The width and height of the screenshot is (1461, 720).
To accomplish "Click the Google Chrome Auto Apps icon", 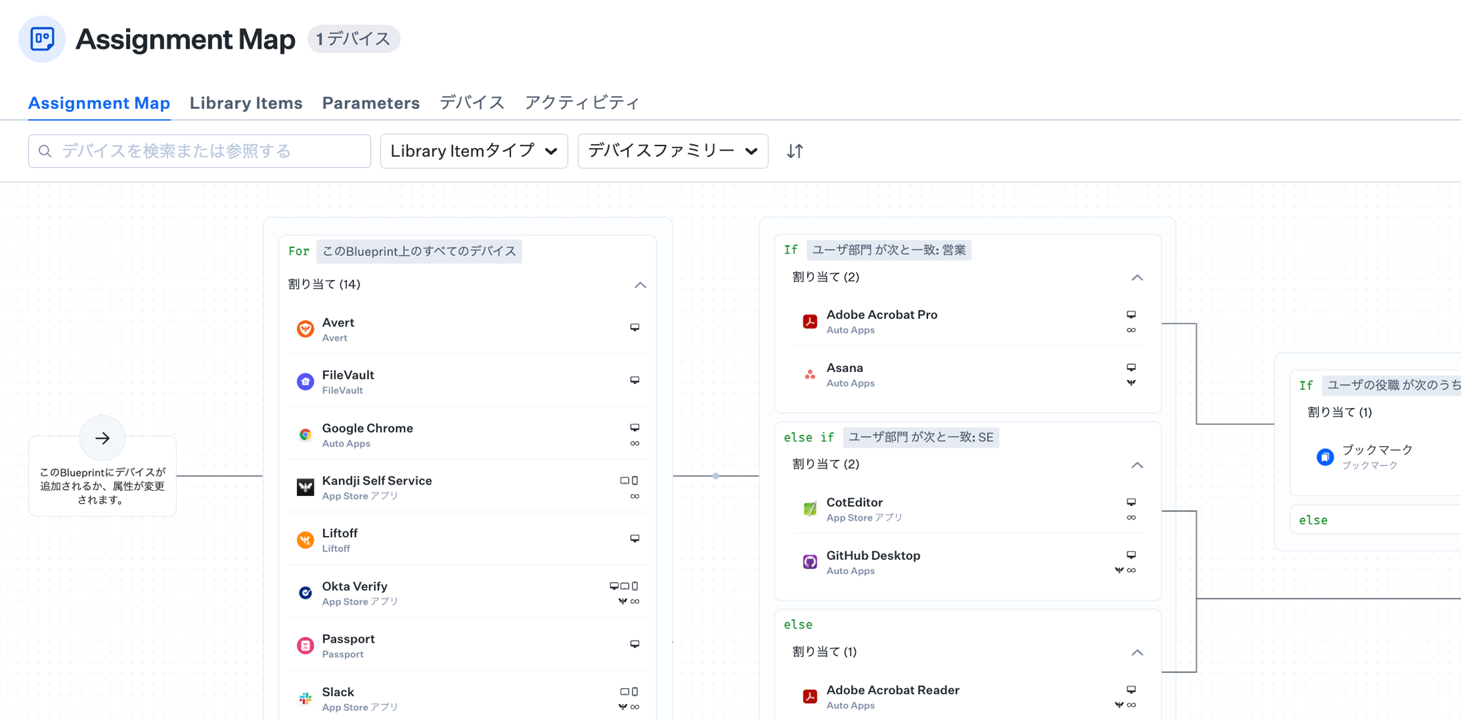I will click(x=305, y=434).
